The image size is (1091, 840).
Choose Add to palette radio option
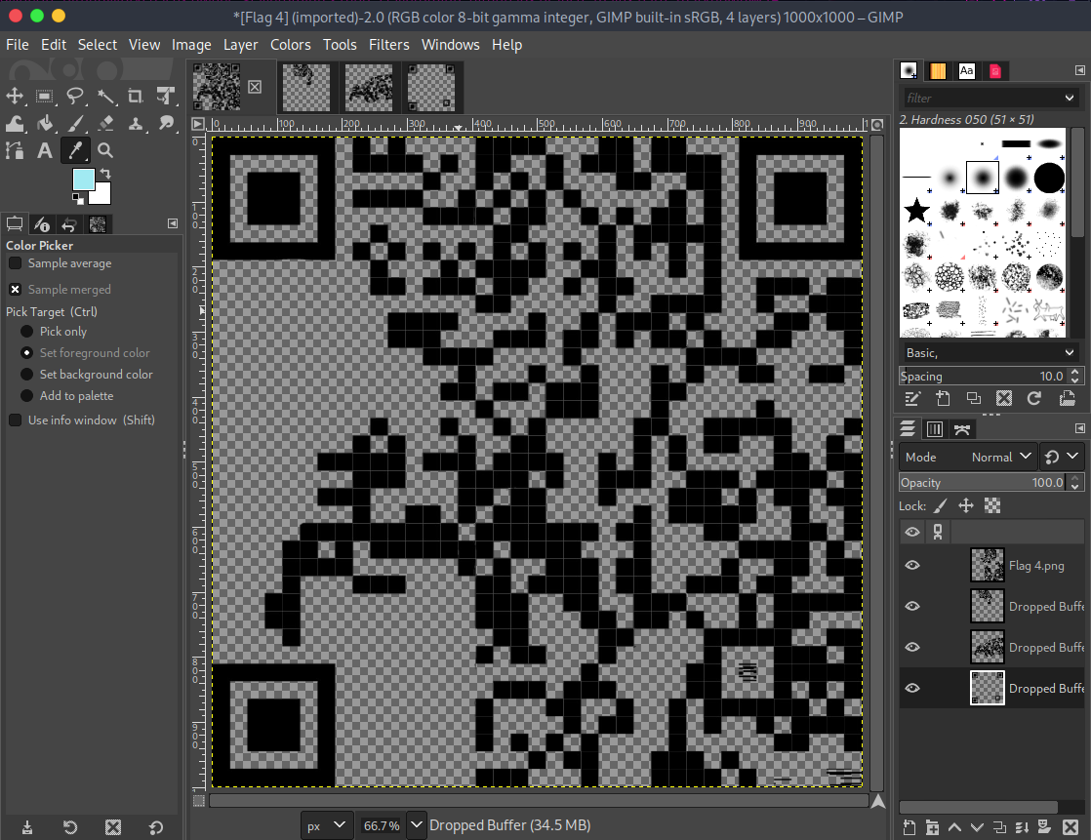coord(27,396)
